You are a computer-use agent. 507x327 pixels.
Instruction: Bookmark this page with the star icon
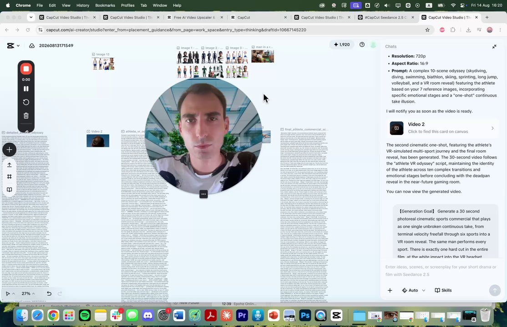coord(427,30)
